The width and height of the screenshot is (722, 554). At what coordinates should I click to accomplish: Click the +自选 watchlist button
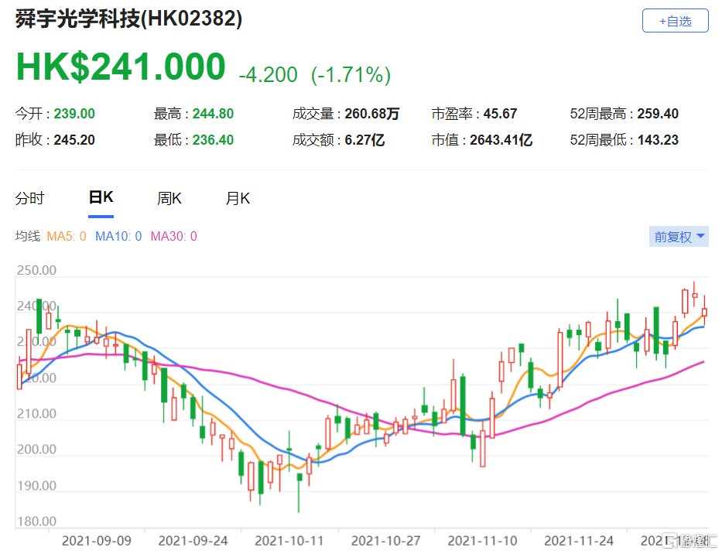point(672,21)
